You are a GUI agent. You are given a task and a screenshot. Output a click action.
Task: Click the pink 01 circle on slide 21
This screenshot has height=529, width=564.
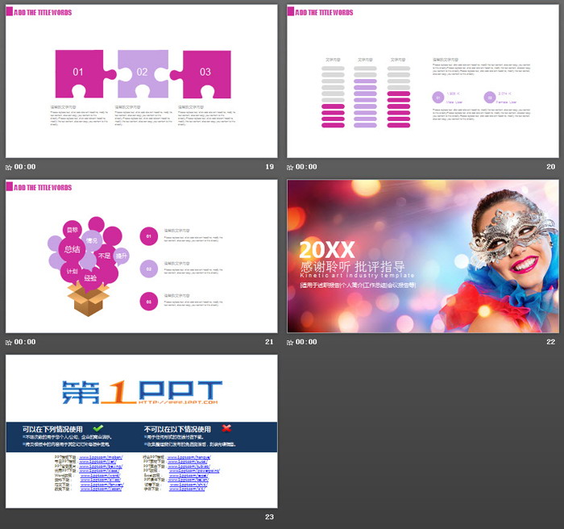pyautogui.click(x=148, y=235)
